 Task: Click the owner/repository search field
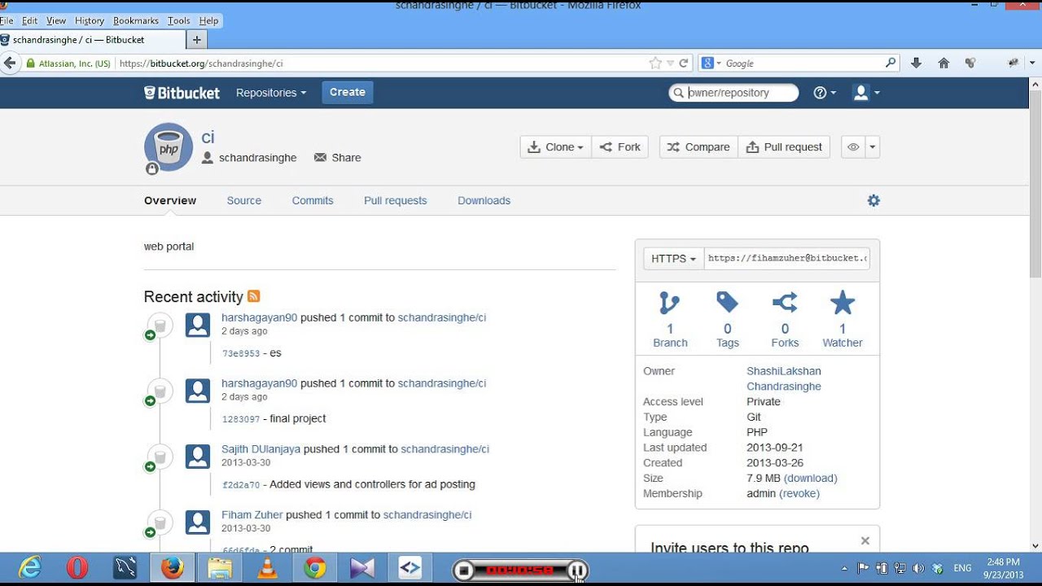coord(733,93)
